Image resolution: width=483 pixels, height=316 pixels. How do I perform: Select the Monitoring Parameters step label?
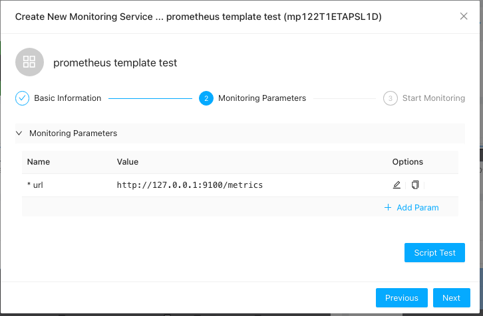coord(262,98)
